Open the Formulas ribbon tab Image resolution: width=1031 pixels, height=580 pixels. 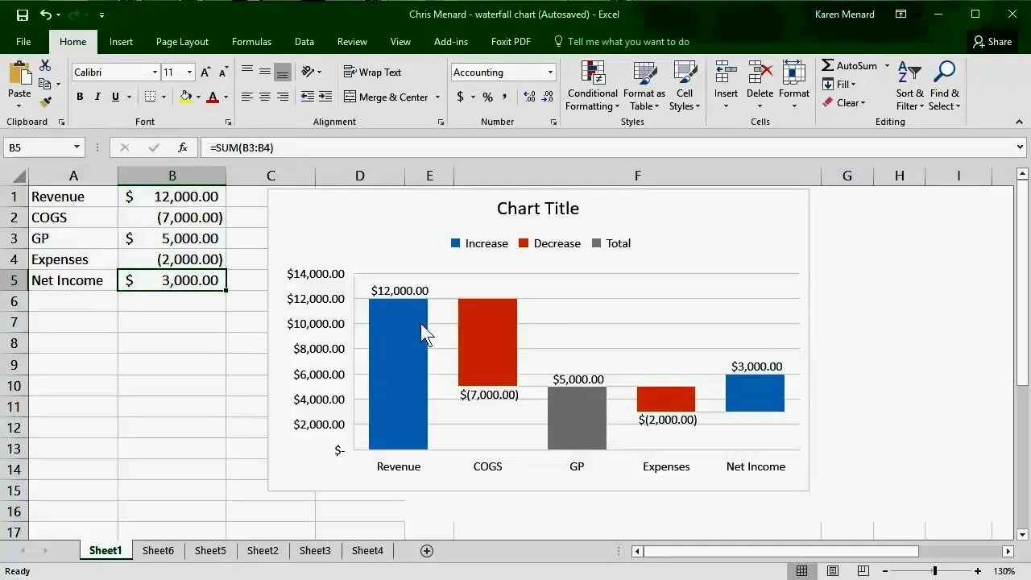click(251, 42)
